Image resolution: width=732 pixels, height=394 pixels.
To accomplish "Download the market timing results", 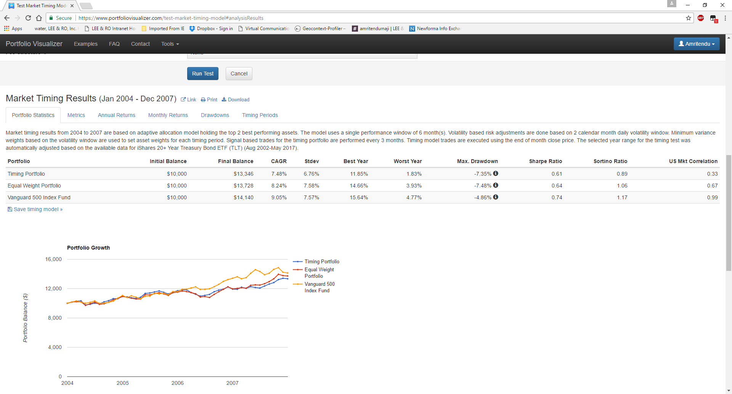I will coord(236,99).
